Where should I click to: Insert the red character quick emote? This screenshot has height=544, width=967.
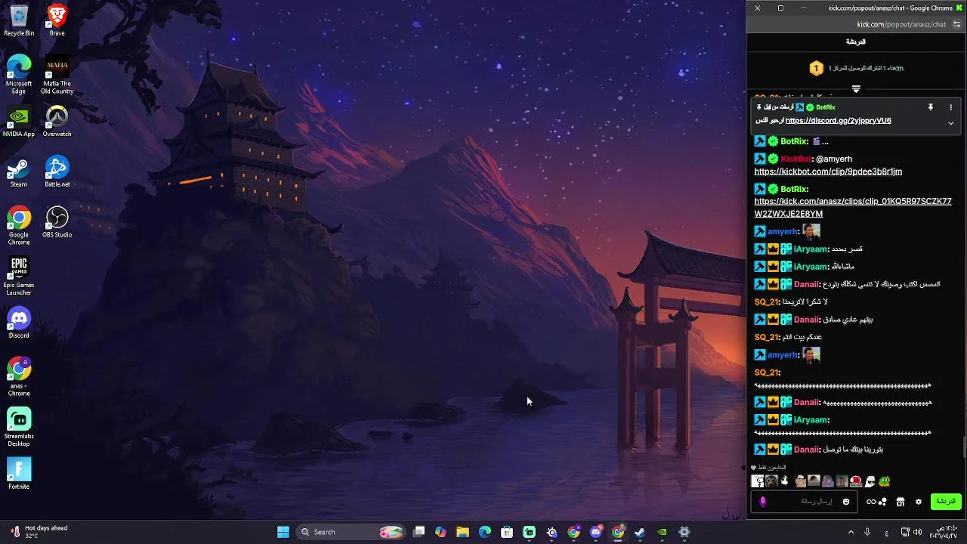(x=856, y=481)
